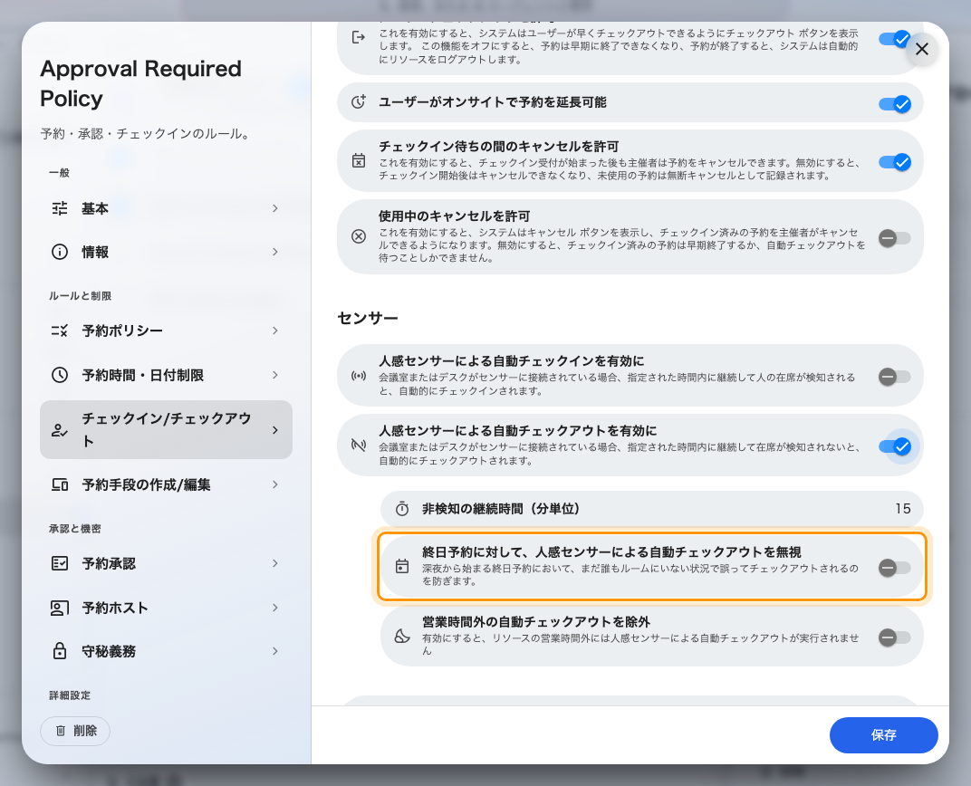The height and width of the screenshot is (786, 971).
Task: Go to 予約ポリシー section
Action: 166,331
